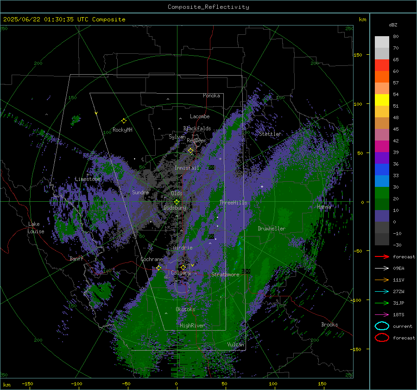
Task: Click the yellow station marker above Calgary
Action: 183,267
